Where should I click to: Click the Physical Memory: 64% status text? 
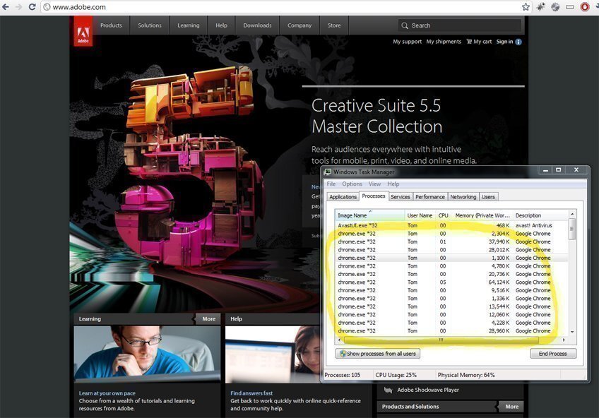466,375
